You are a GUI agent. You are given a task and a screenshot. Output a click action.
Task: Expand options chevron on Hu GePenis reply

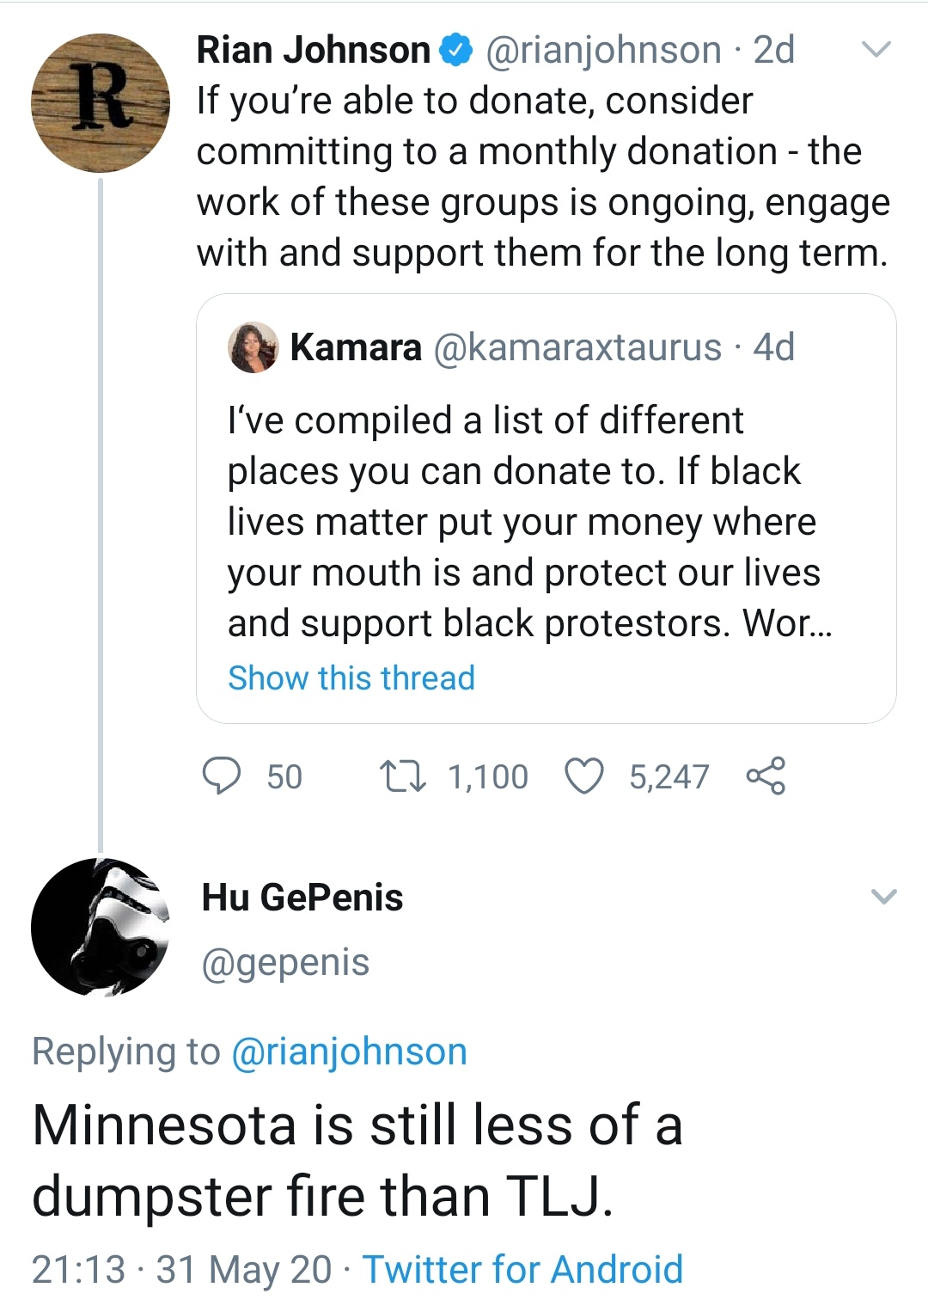click(x=883, y=897)
